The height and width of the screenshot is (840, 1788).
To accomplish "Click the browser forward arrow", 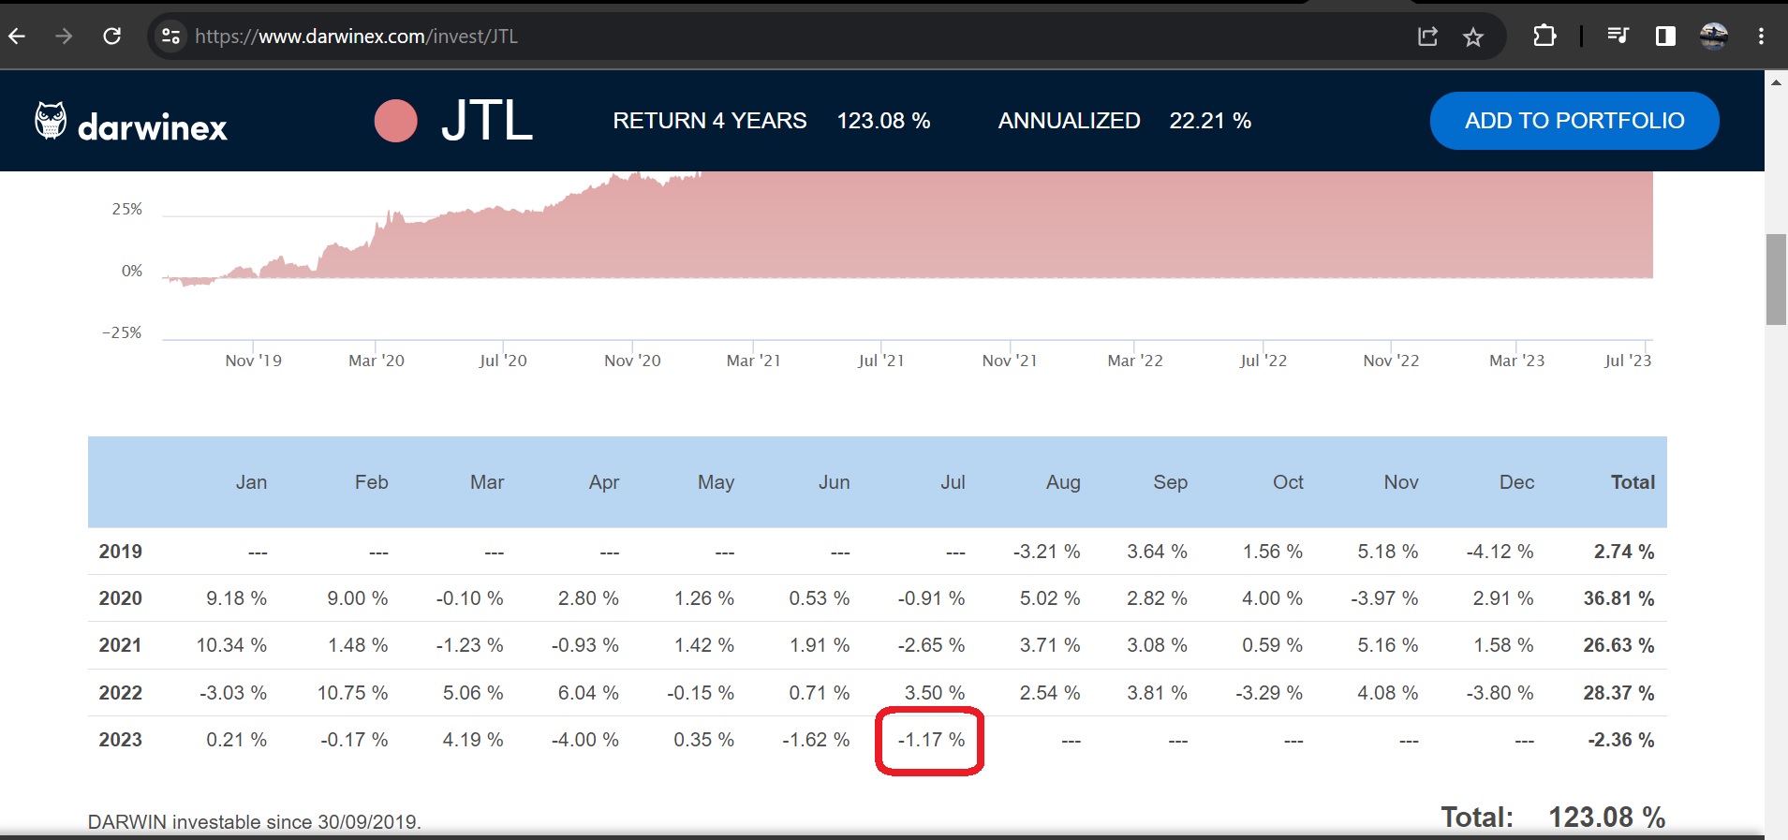I will (64, 37).
